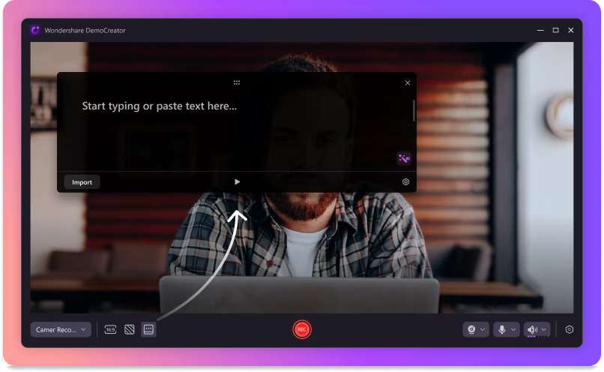This screenshot has width=604, height=372.
Task: Expand the system audio options chevron
Action: click(543, 329)
